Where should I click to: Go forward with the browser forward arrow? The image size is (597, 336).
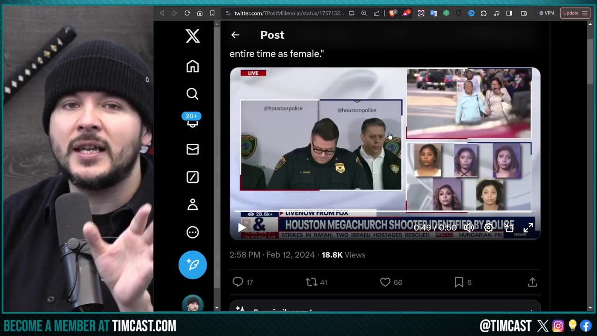click(x=174, y=13)
